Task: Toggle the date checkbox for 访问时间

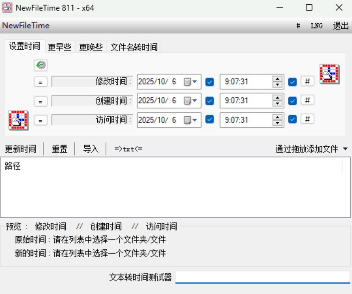Action: pos(210,119)
